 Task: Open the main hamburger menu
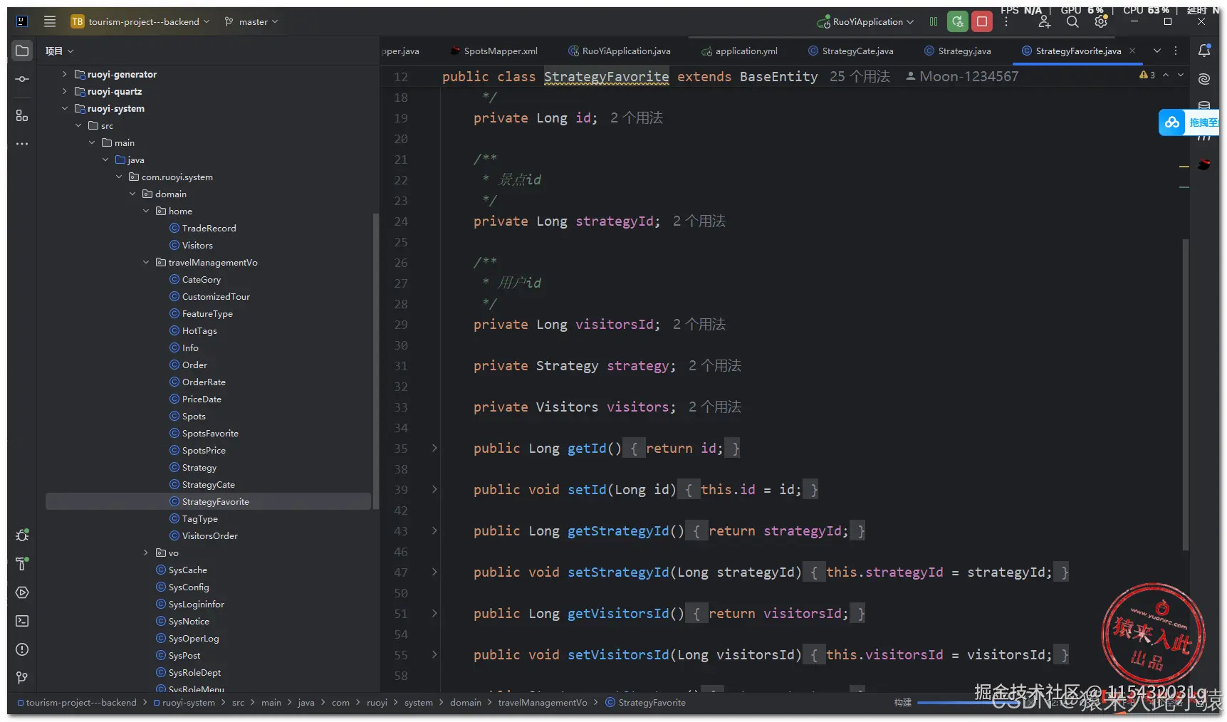(50, 21)
